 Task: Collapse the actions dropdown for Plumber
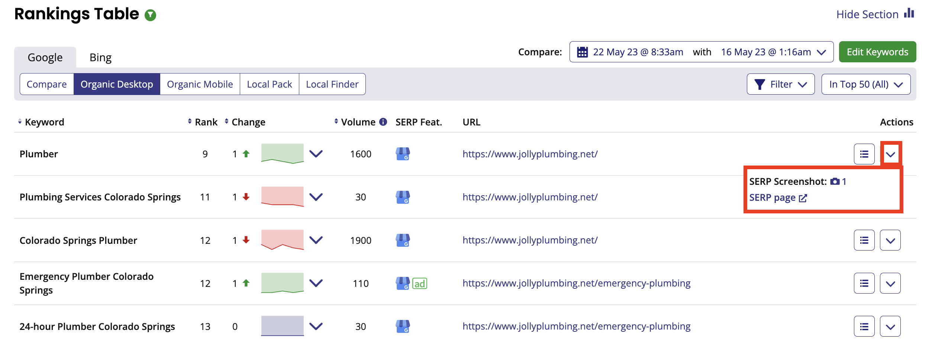(x=890, y=154)
